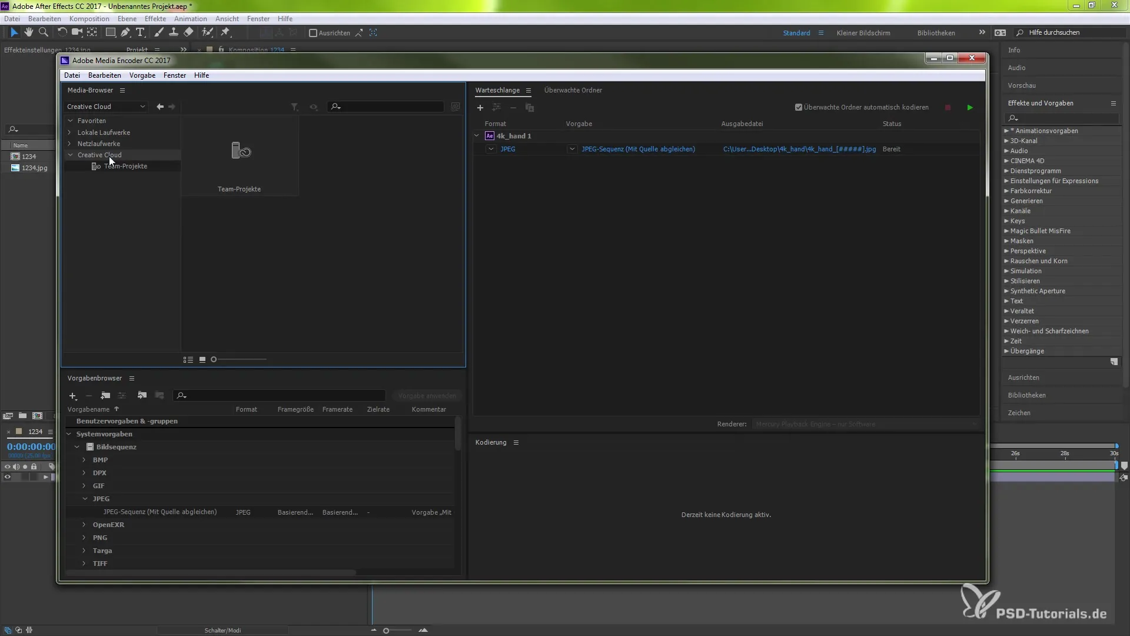Open Media-Browser panel menu
This screenshot has height=636, width=1130.
[122, 90]
